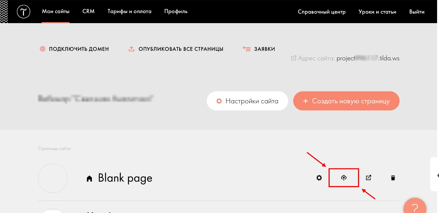Image resolution: width=439 pixels, height=213 pixels.
Task: Go to Тарифы и оплата
Action: tap(130, 11)
